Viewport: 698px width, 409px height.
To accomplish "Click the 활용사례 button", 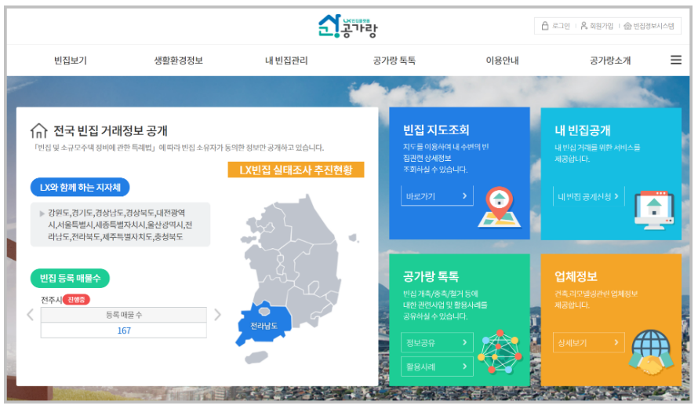I will click(x=437, y=367).
